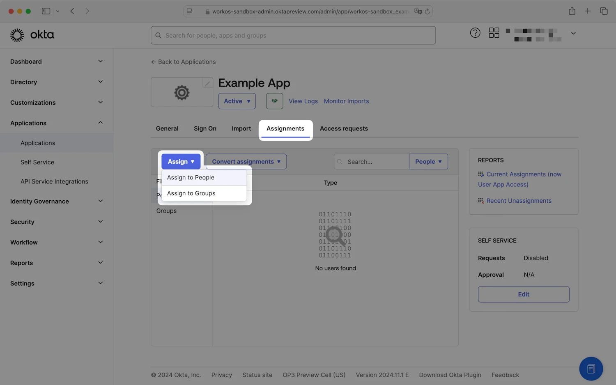Expand the Dashboard sidebar section
This screenshot has width=616, height=385.
[x=57, y=62]
